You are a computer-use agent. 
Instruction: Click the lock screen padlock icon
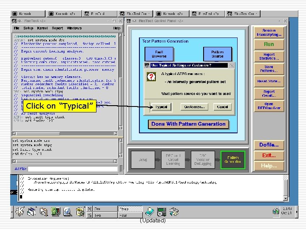89,215
